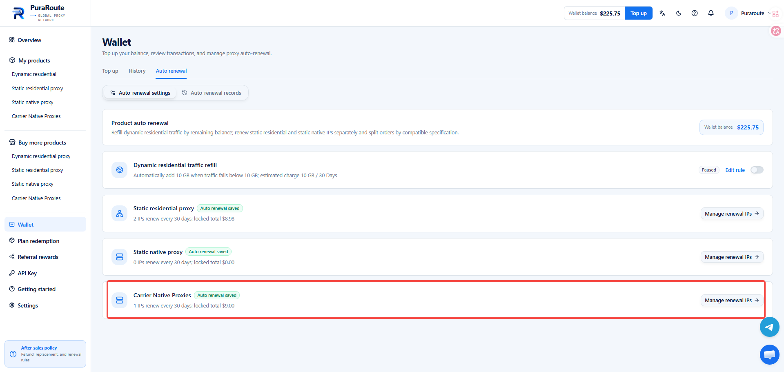The width and height of the screenshot is (784, 372).
Task: Toggle dark mode moon icon
Action: [x=679, y=13]
